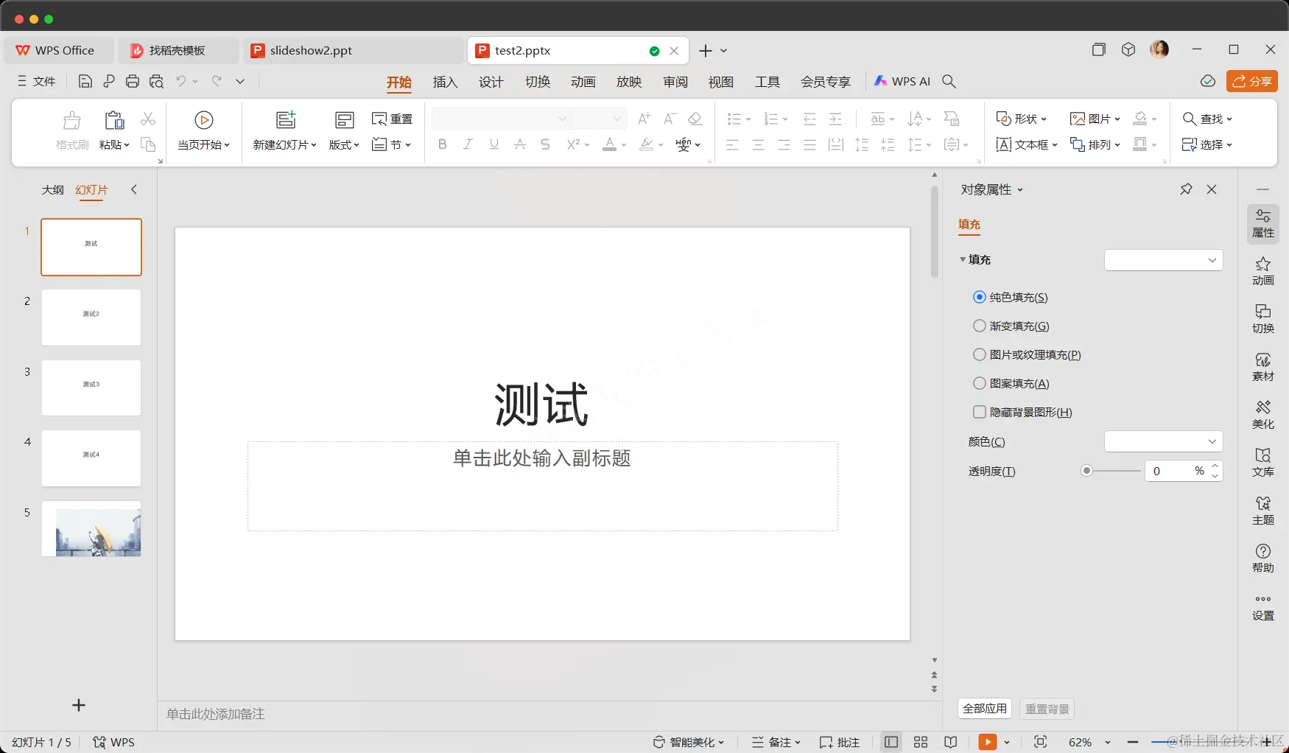Open the animation (动画) sidebar panel
This screenshot has width=1289, height=753.
(x=1263, y=272)
